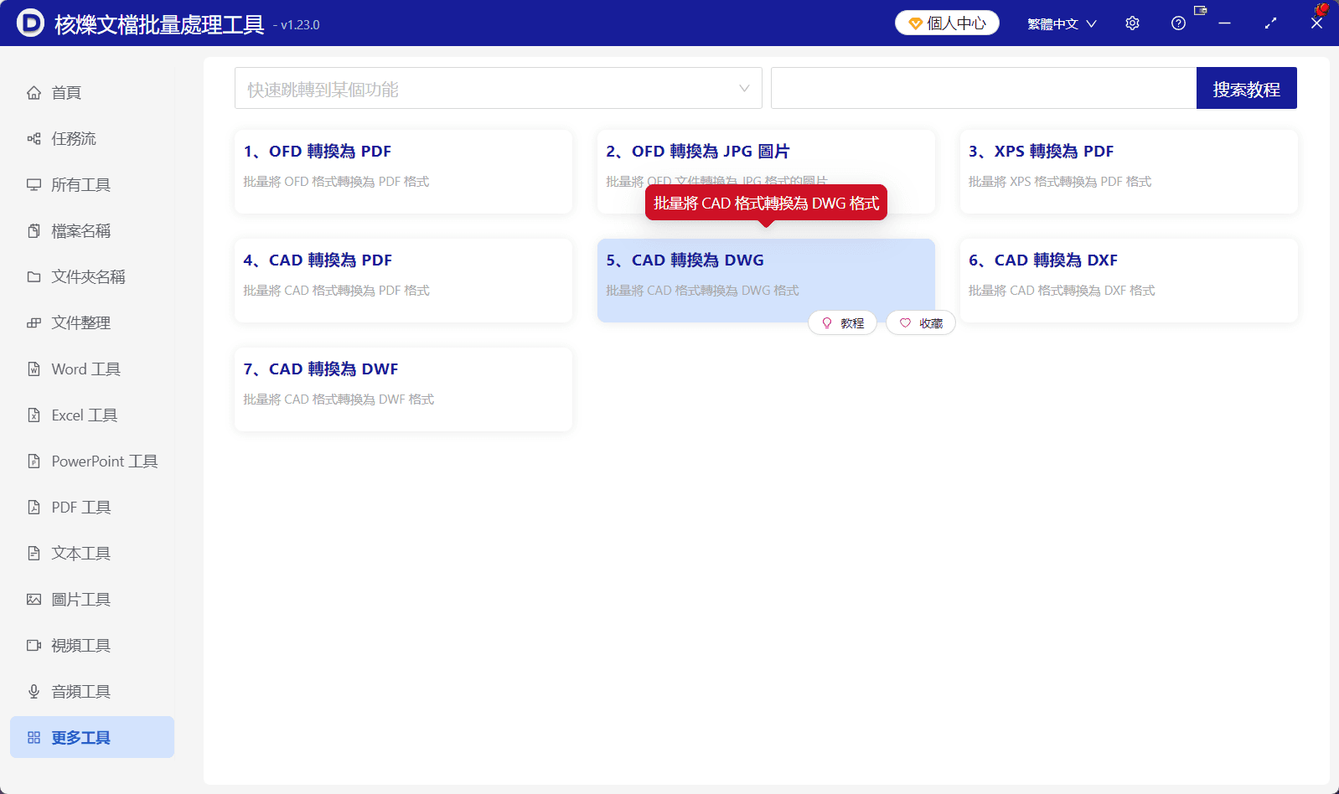
Task: Open the XPS 轉換為 PDF tool card
Action: [x=1129, y=172]
